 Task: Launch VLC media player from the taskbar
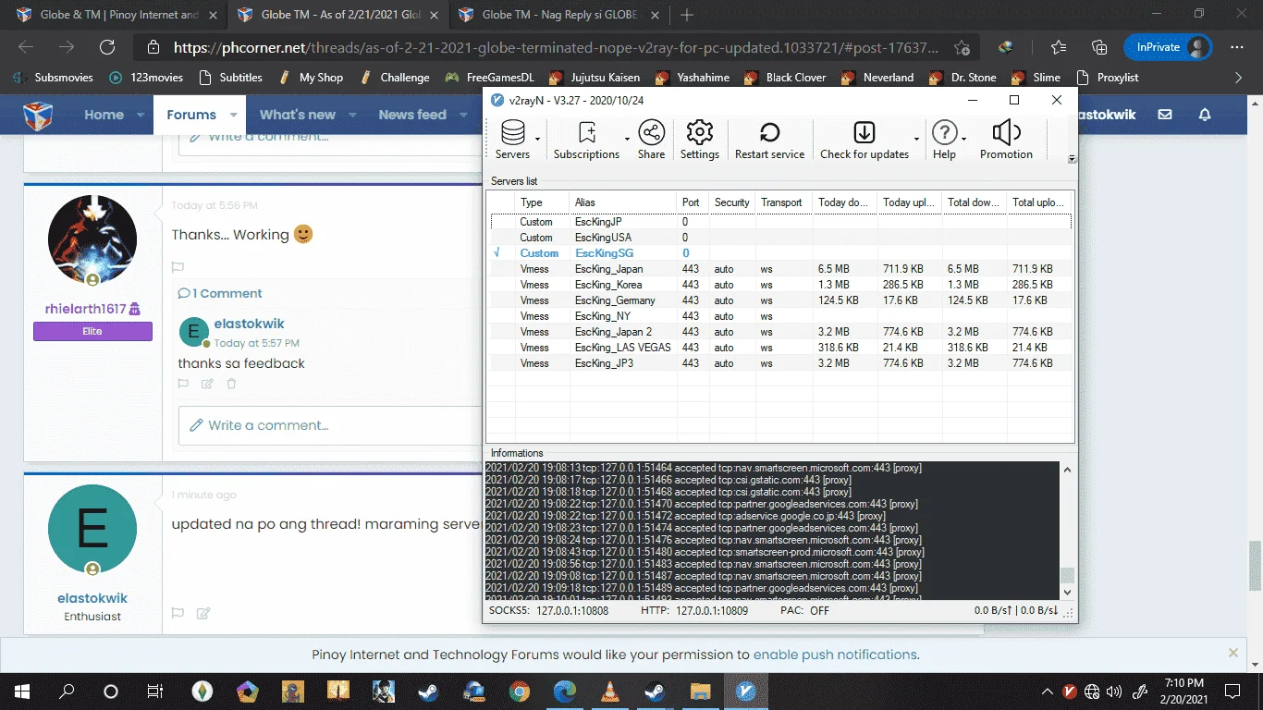click(x=610, y=691)
